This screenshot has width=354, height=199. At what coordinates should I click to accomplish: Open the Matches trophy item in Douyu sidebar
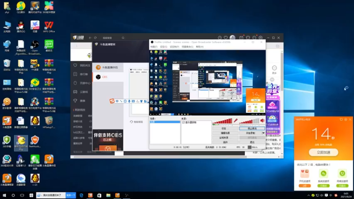(80, 101)
